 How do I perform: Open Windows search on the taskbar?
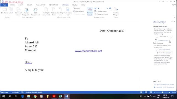click(10, 96)
